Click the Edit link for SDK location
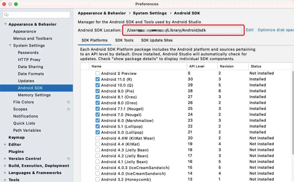 (249, 30)
